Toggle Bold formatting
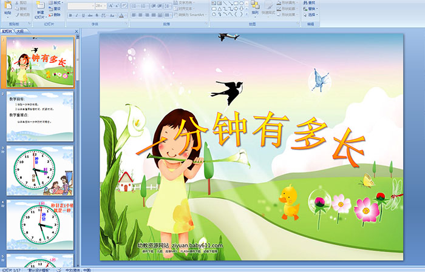The height and width of the screenshot is (272, 425). (70, 15)
